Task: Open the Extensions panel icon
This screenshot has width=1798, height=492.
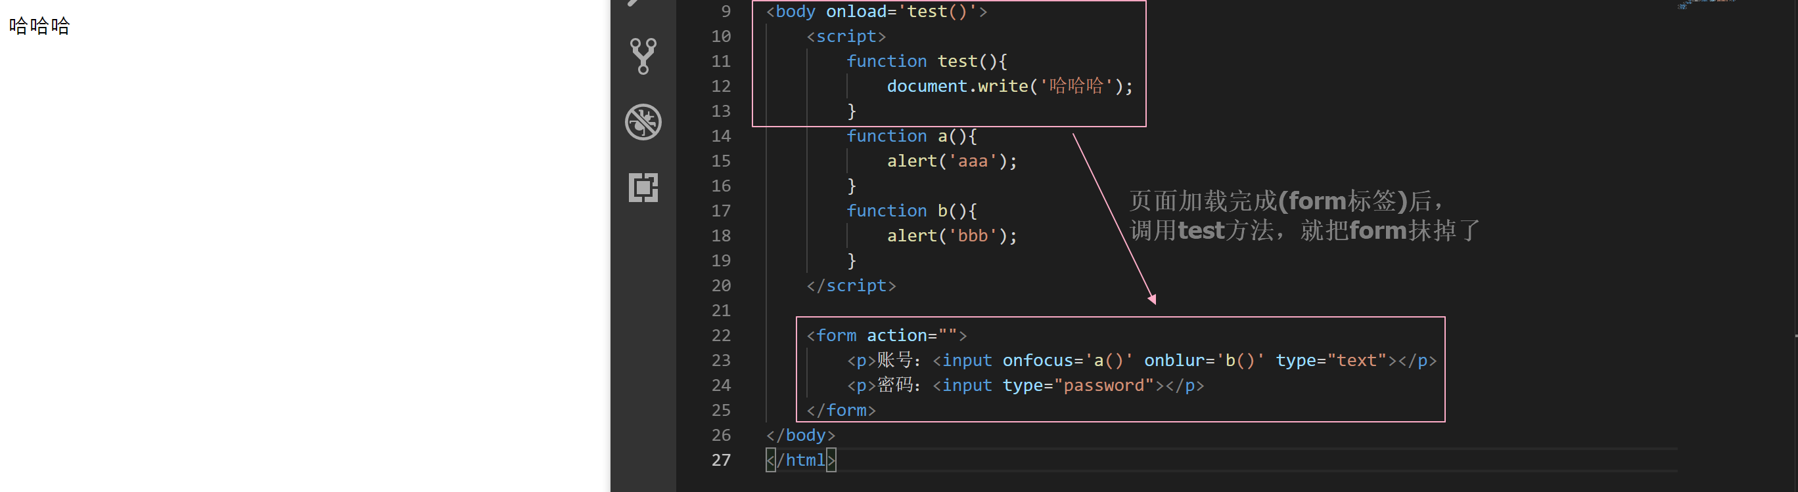Action: 643,188
